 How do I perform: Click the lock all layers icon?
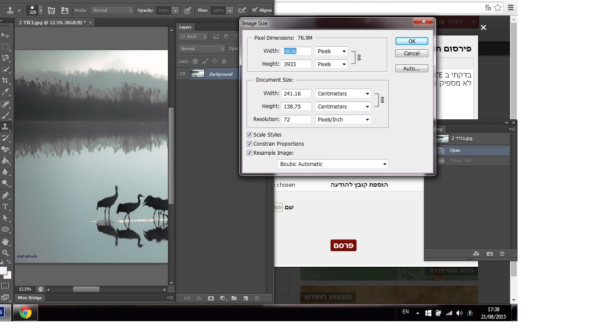pyautogui.click(x=224, y=61)
